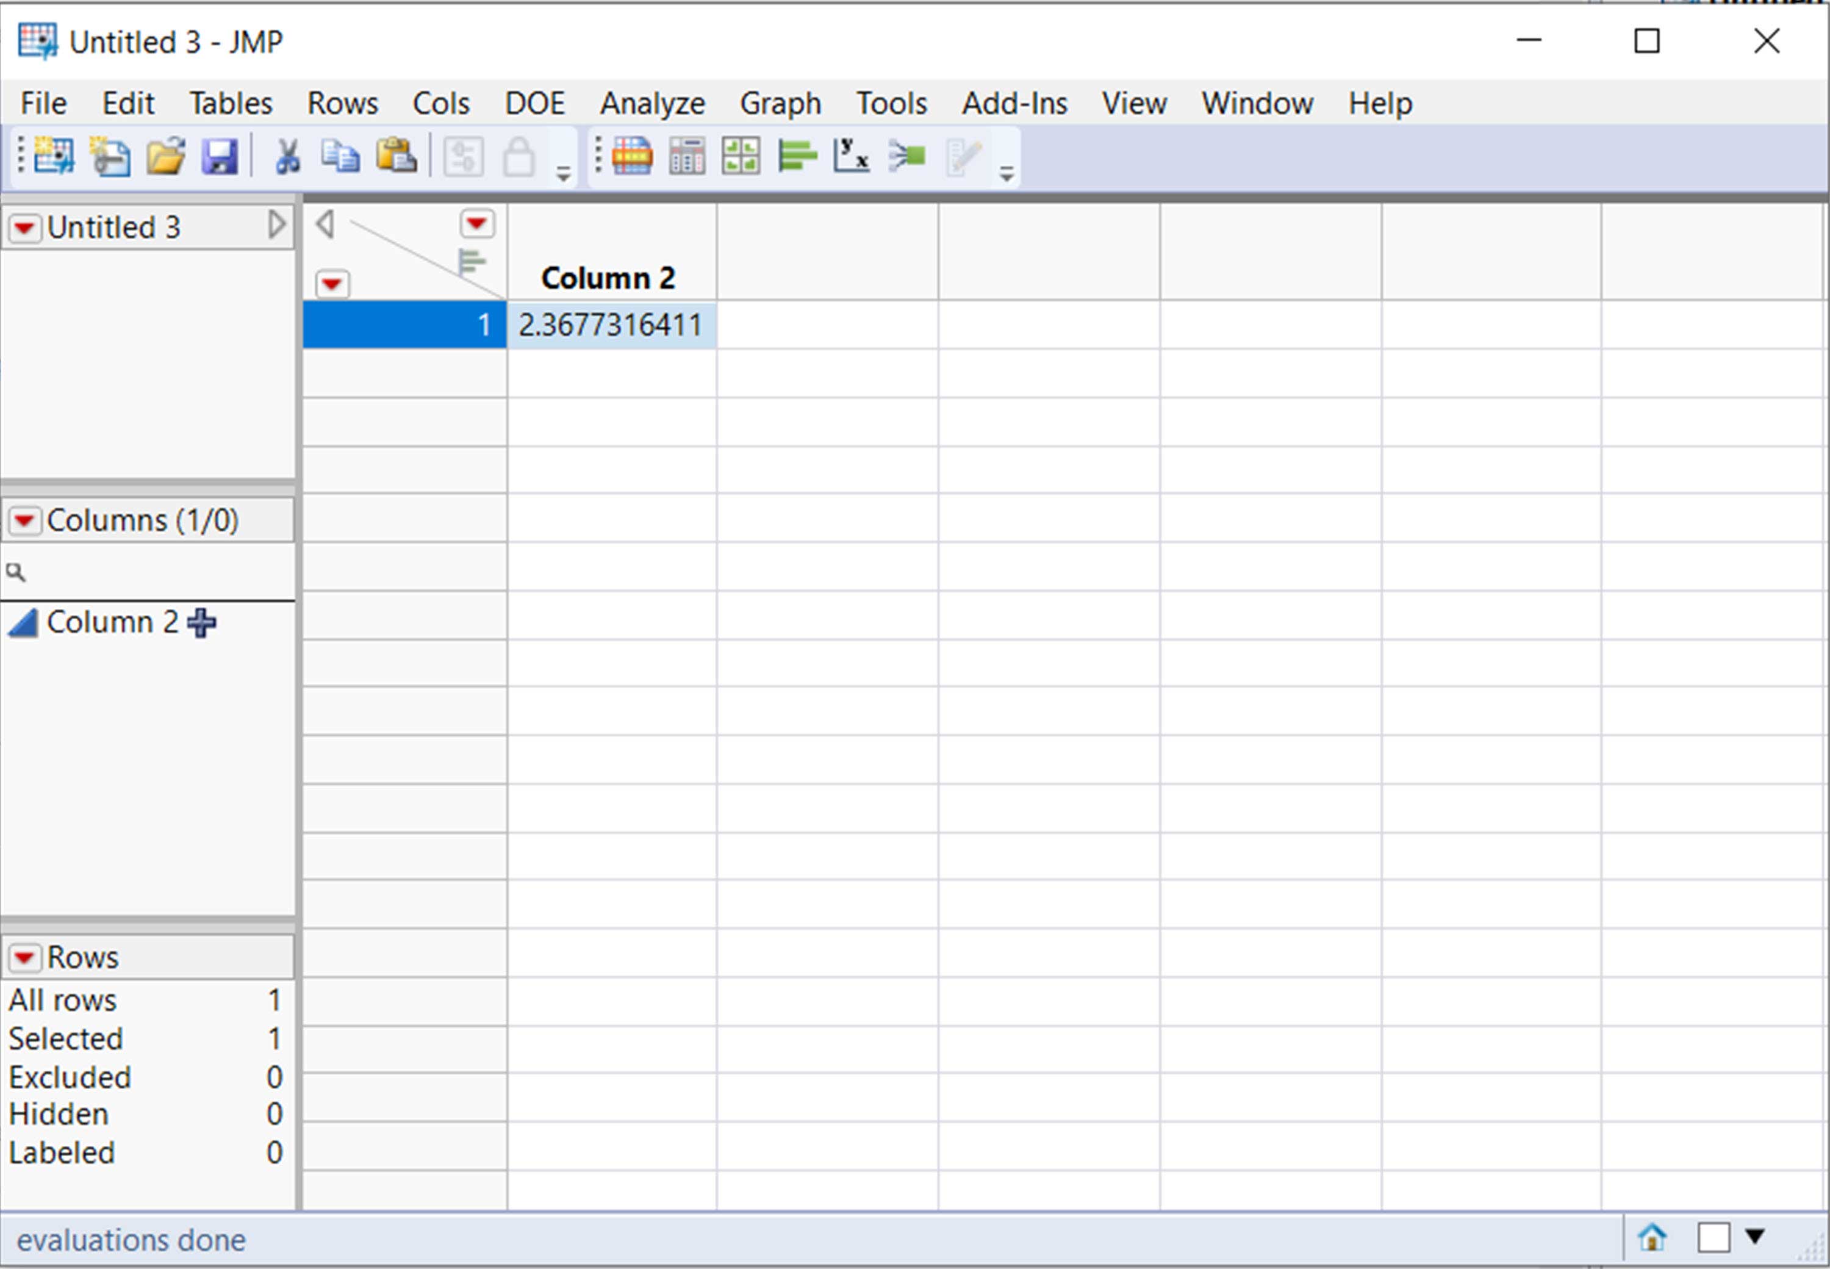Open the Graph menu
Image resolution: width=1830 pixels, height=1269 pixels.
pyautogui.click(x=780, y=103)
